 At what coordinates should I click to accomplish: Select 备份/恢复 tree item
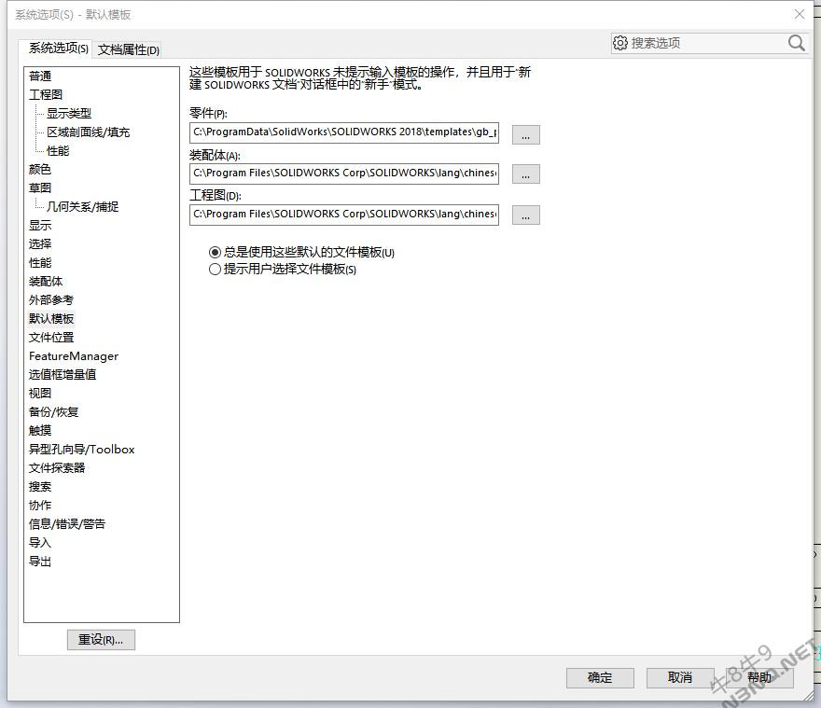[x=53, y=412]
